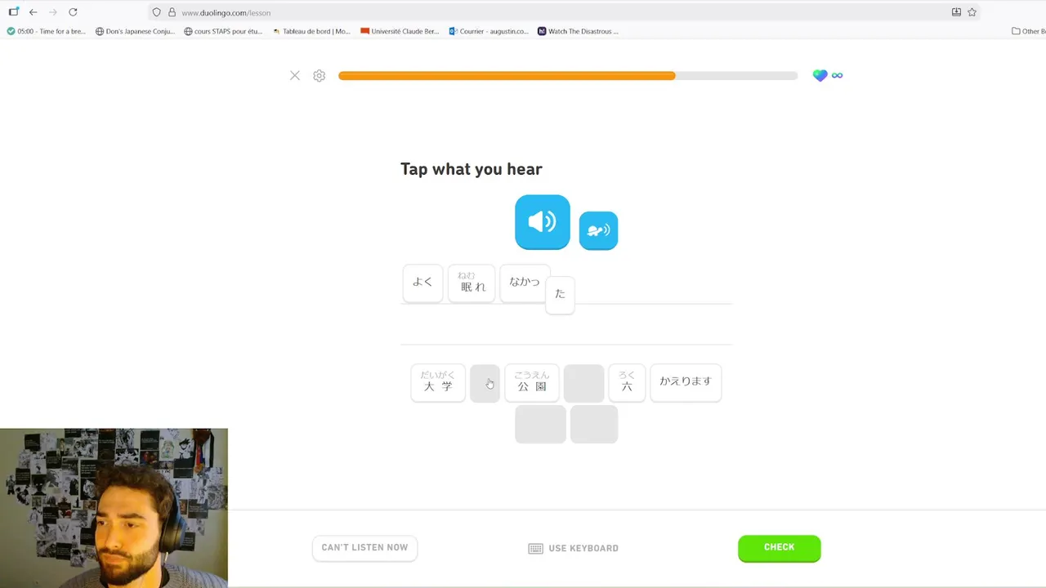
Task: Open Don's Japanese Conju... bookmark
Action: [x=135, y=31]
